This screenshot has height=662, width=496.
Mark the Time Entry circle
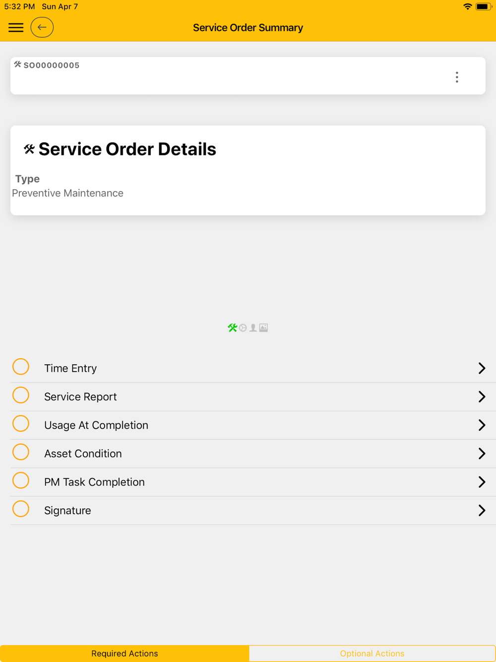(x=21, y=367)
